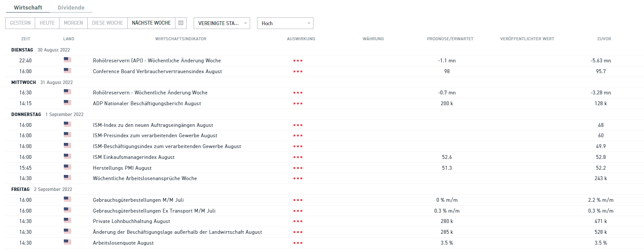Select the Heute filter button

coord(47,23)
